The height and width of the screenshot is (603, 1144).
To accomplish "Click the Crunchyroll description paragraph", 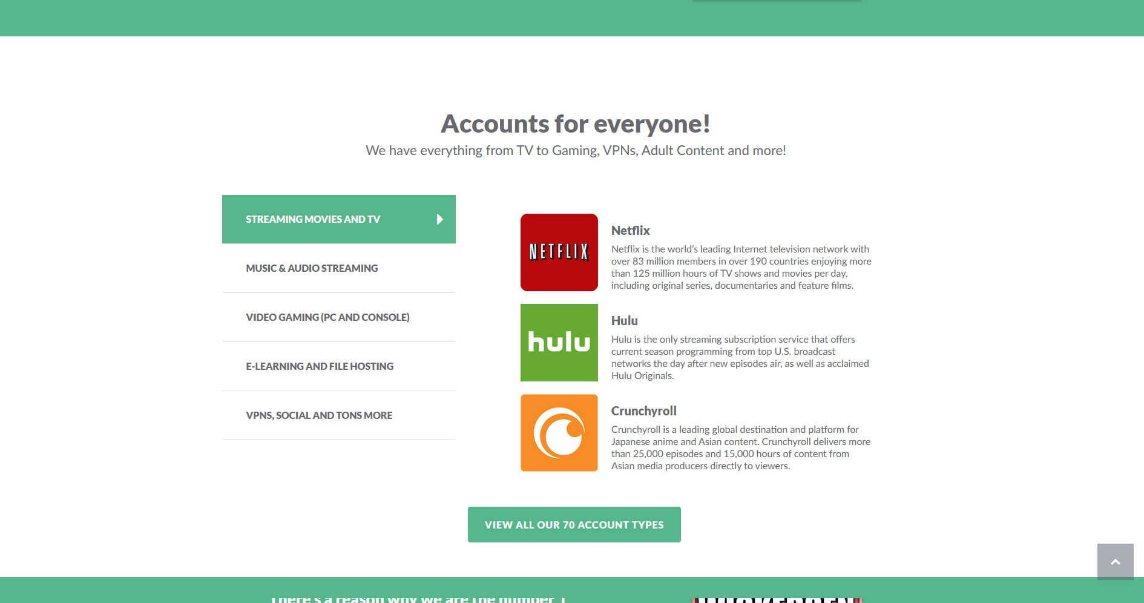I will click(x=741, y=447).
